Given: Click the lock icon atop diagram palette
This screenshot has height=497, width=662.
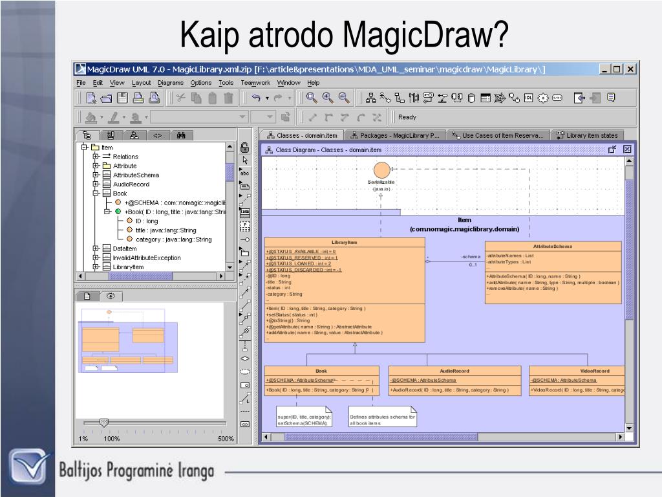Looking at the screenshot, I should point(245,147).
